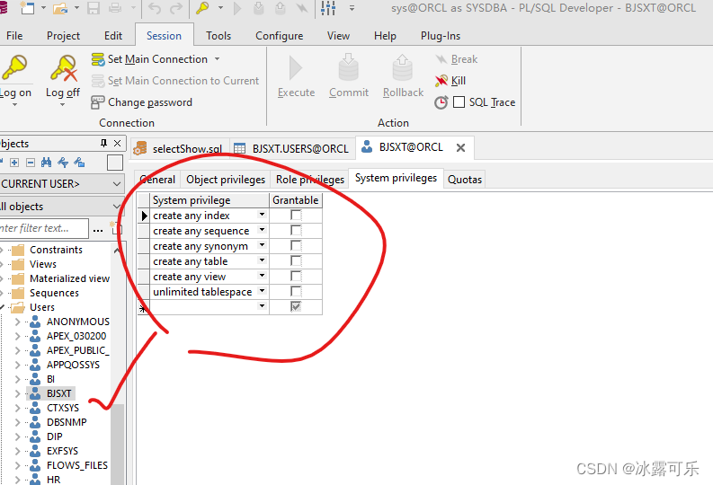This screenshot has height=485, width=713.
Task: Click the expand-all plus icon in Objects toolbar
Action: [x=14, y=163]
